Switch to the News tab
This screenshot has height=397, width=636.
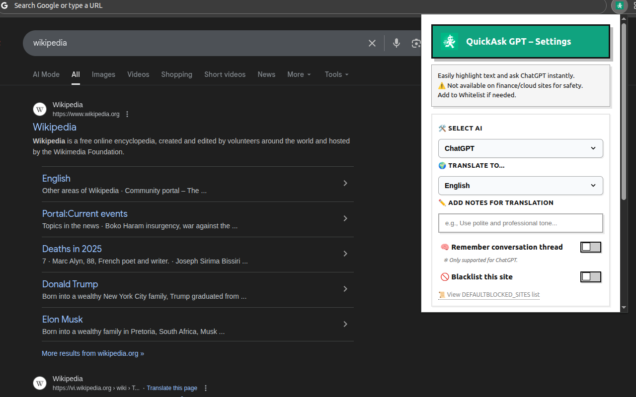266,74
